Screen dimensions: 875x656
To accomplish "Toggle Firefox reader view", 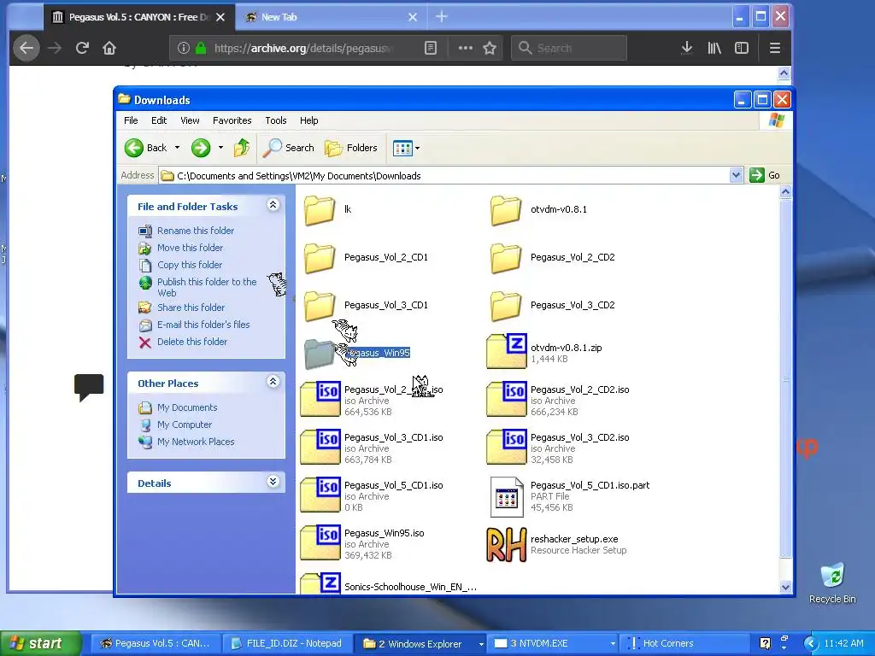I will 431,48.
